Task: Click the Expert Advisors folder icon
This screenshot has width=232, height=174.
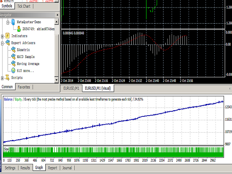Action: (x=8, y=43)
